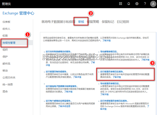
Task: Open 邮件流 in the sidebar
Action: click(x=7, y=64)
